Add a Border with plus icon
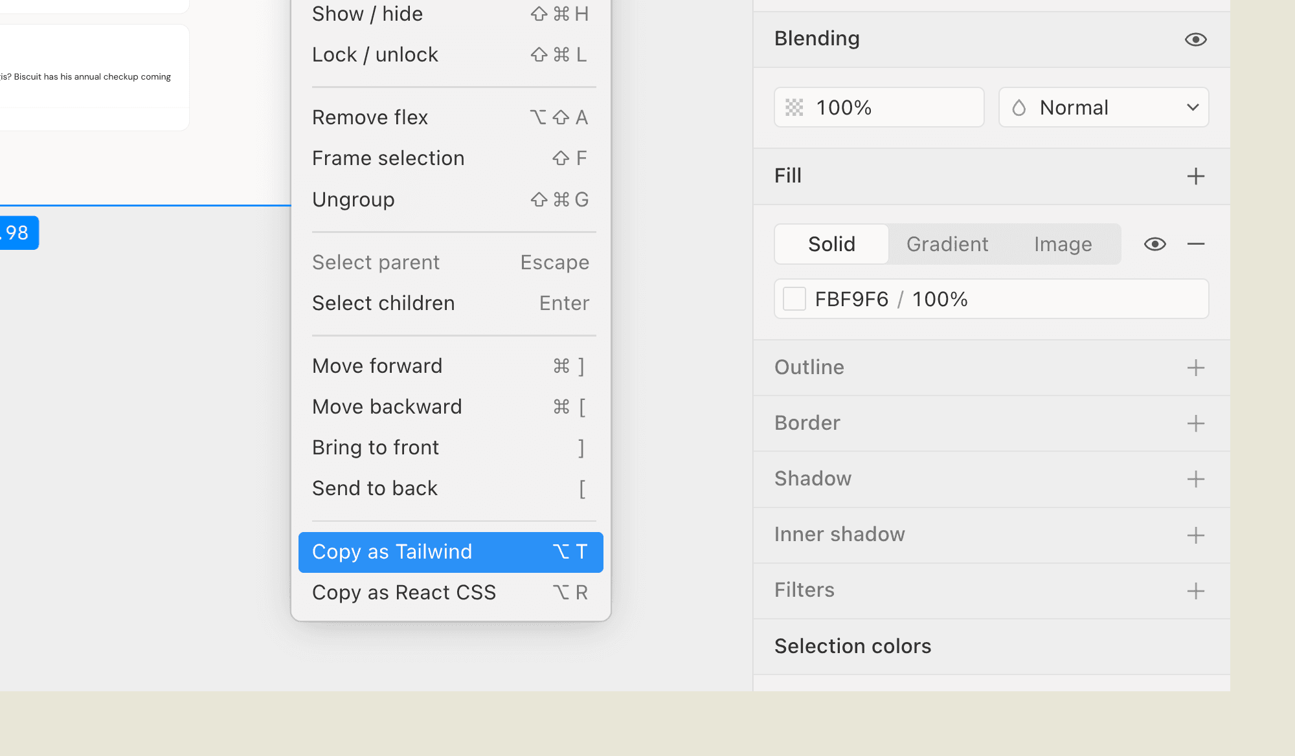This screenshot has width=1295, height=756. [x=1195, y=423]
